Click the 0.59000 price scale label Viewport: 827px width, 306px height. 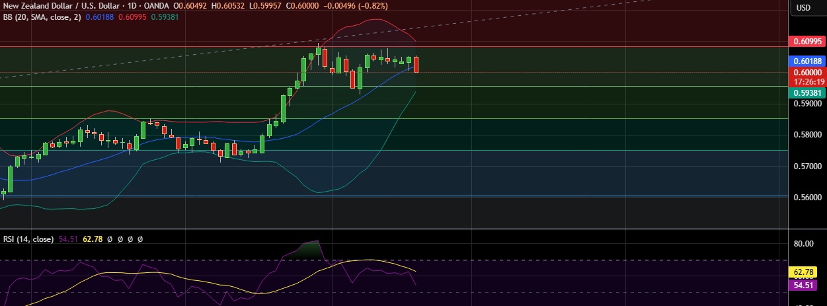(807, 104)
